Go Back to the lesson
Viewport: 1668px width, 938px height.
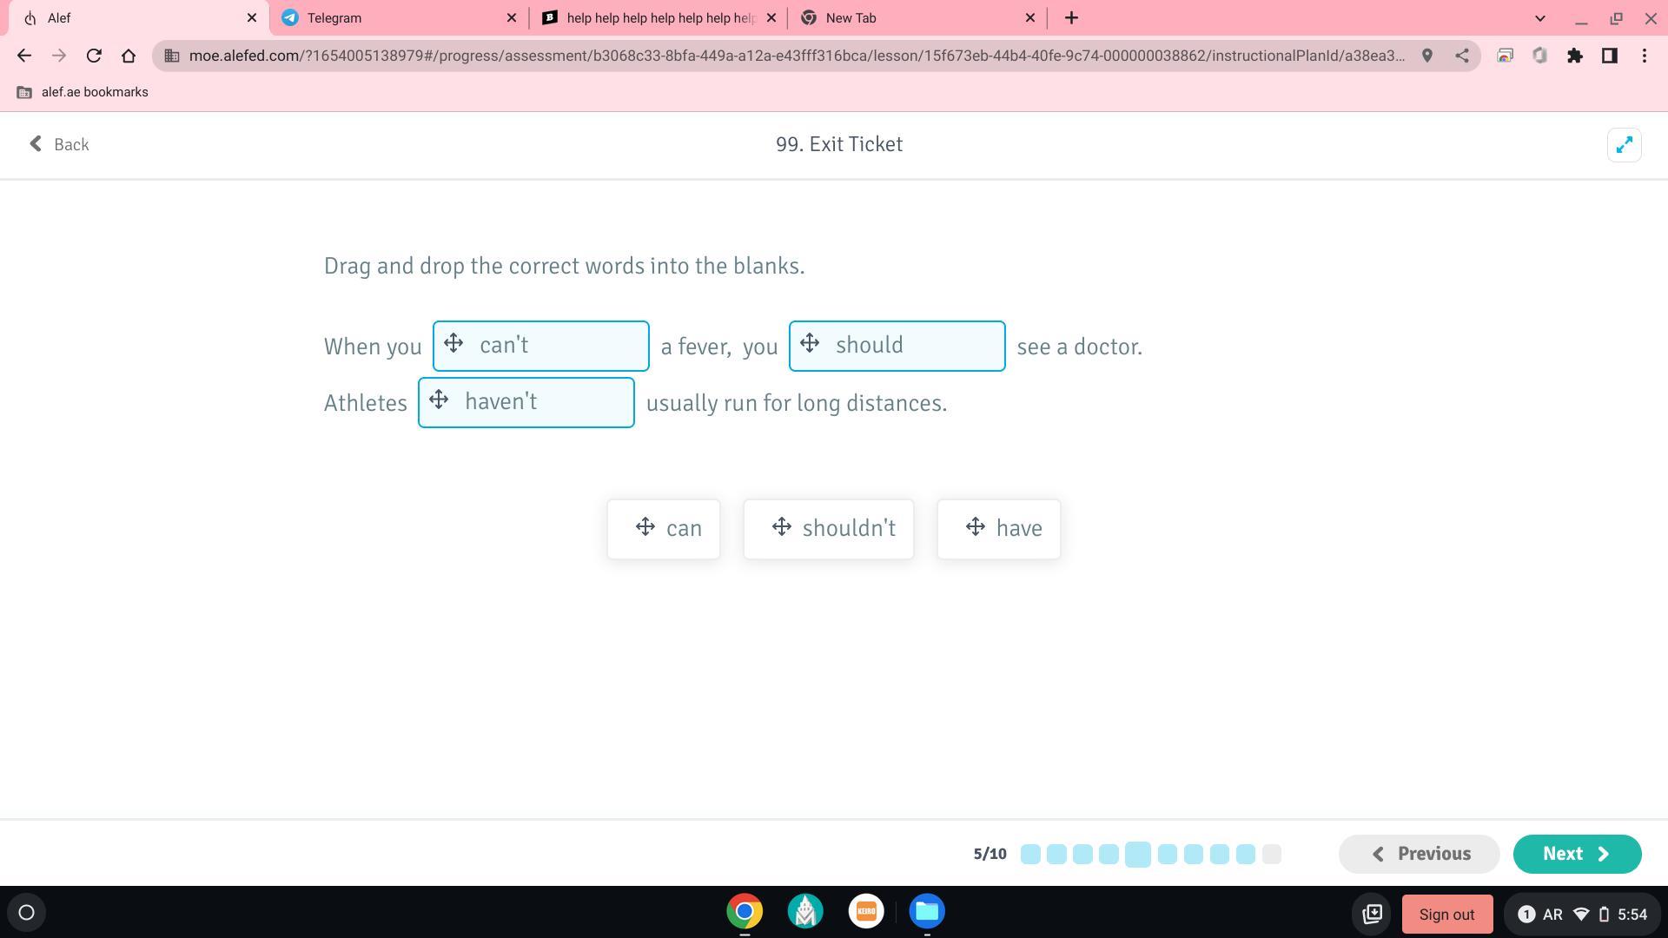point(59,144)
